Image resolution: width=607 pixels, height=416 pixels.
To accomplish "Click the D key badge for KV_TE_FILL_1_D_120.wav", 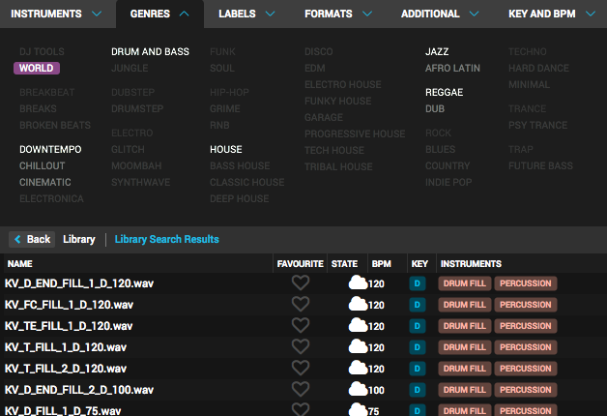I will tap(418, 326).
